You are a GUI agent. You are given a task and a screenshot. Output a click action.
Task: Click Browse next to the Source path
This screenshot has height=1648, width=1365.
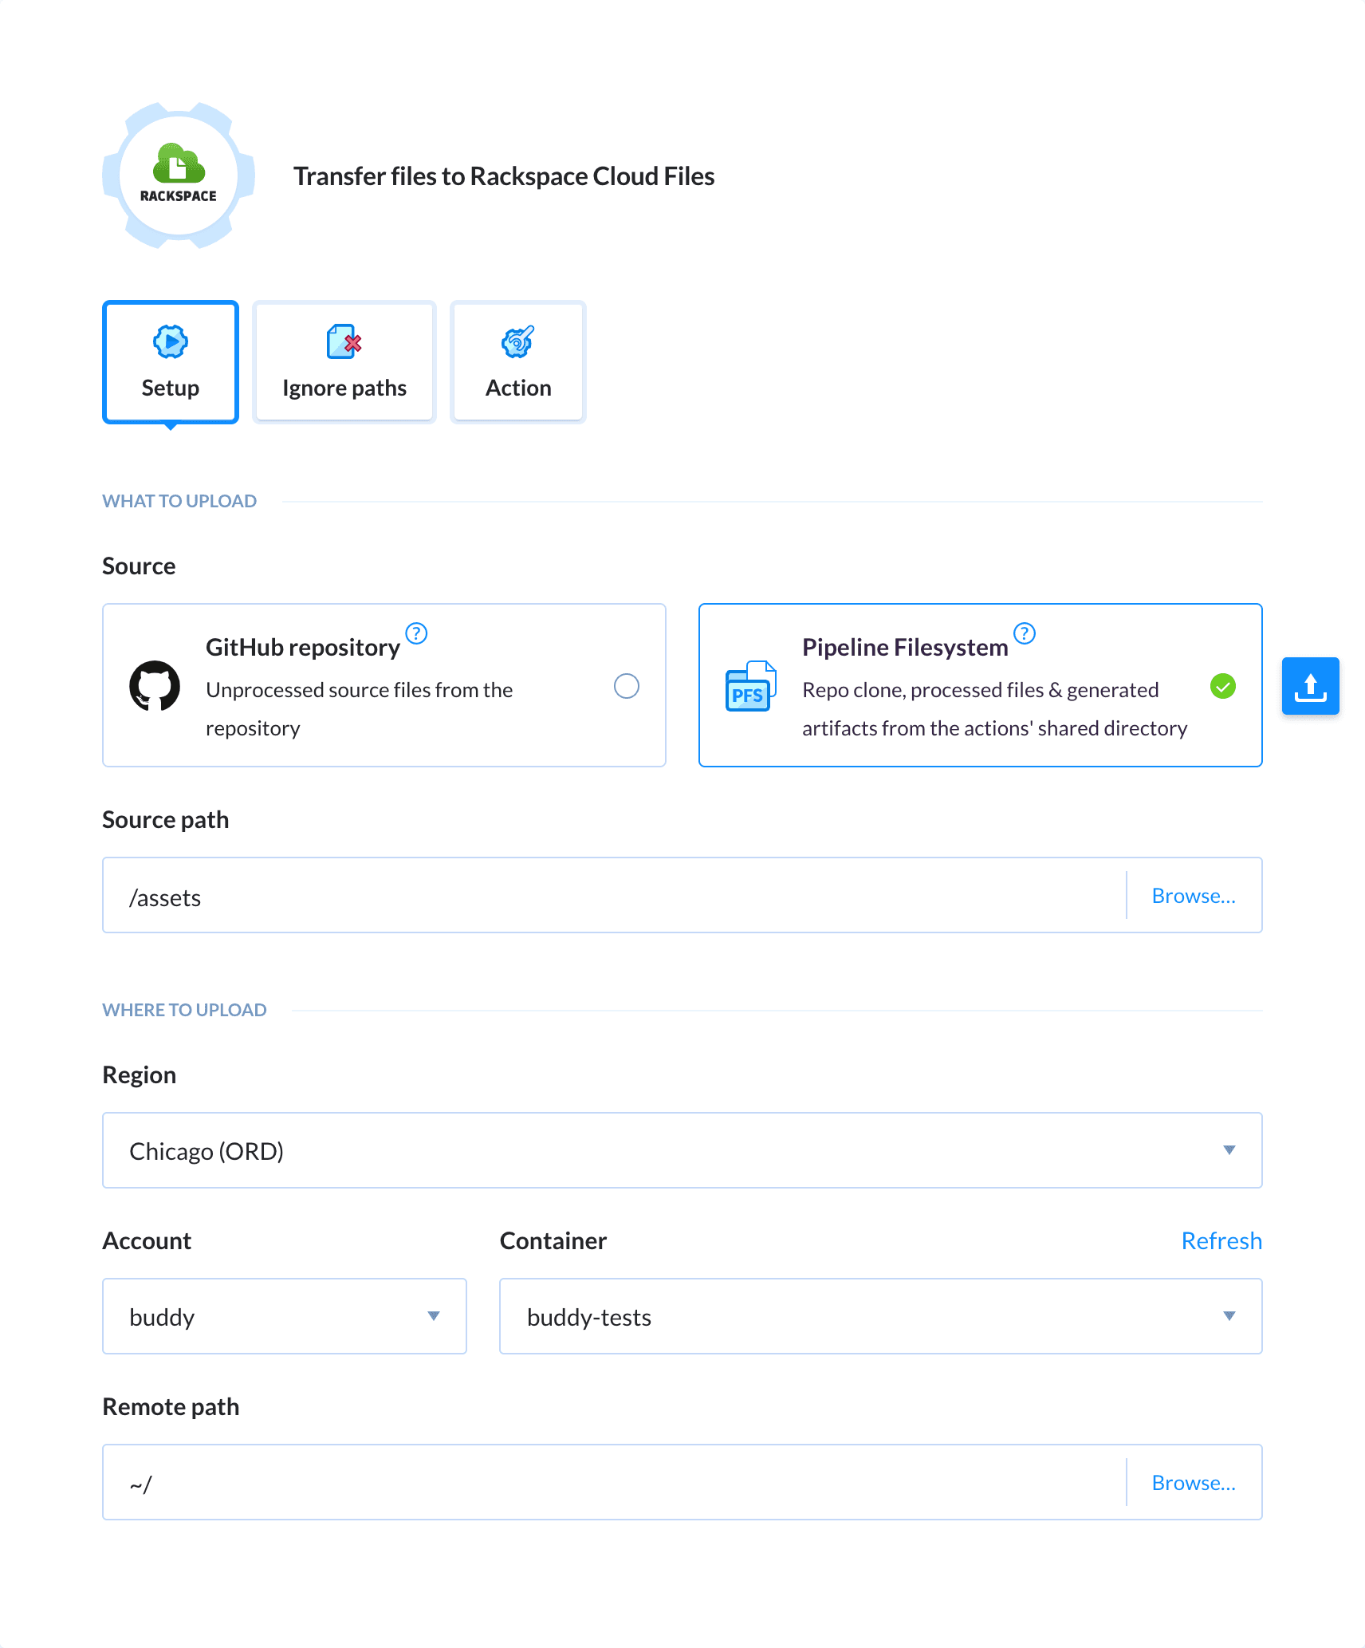point(1194,895)
